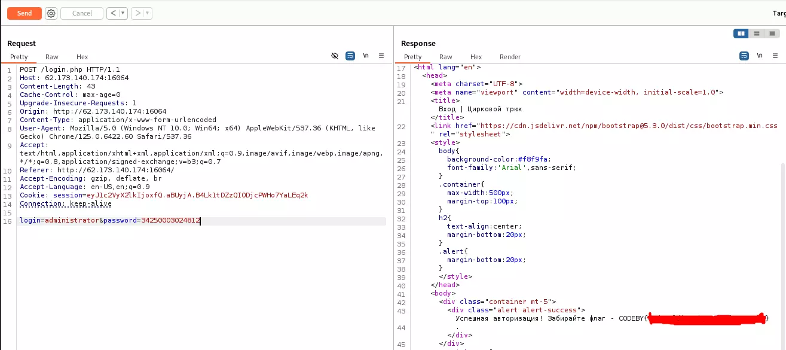Open the Response panel hamburger menu

pyautogui.click(x=775, y=56)
